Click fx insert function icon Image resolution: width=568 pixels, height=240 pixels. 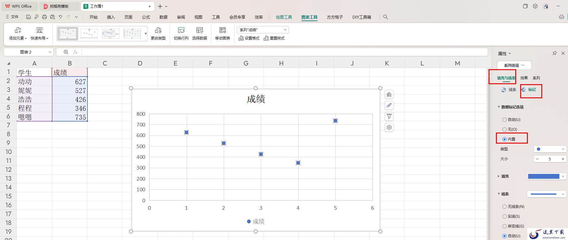tap(75, 52)
